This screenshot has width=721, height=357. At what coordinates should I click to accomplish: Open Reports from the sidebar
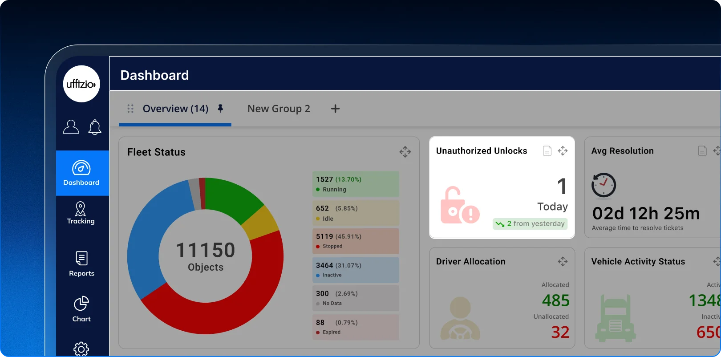(x=81, y=264)
